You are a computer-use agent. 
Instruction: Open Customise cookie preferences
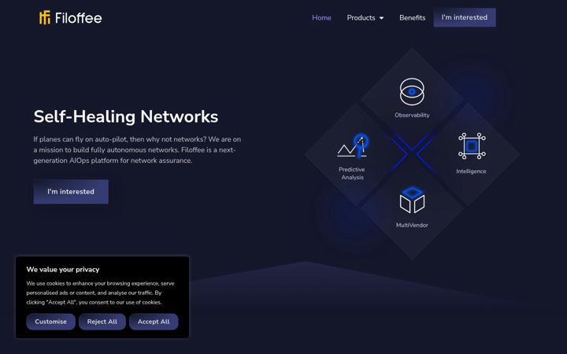(x=51, y=322)
